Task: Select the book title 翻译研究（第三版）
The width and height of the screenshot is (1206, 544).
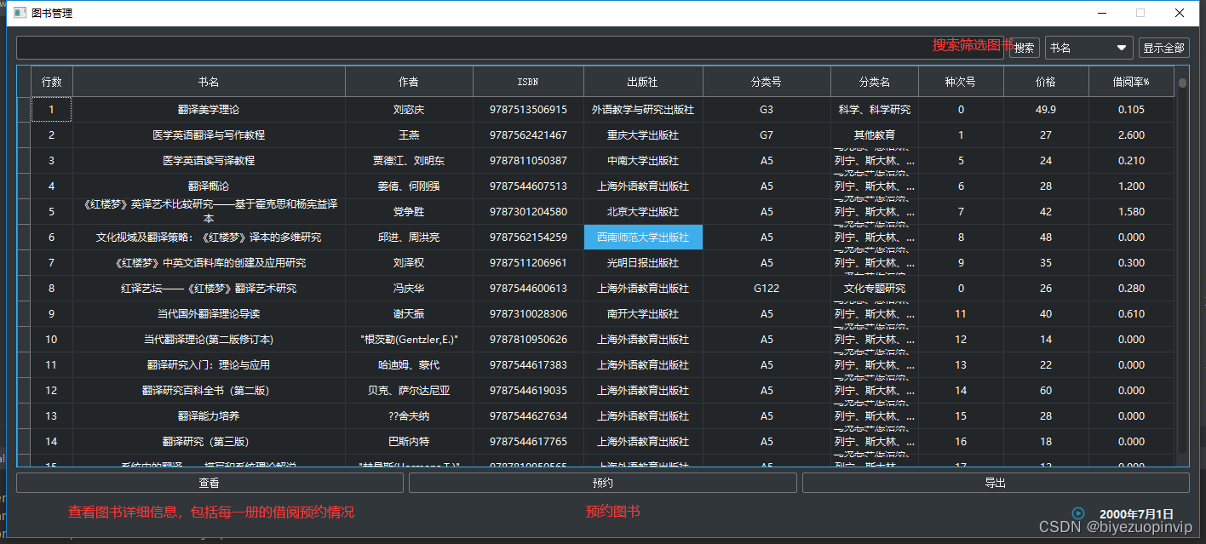Action: click(x=209, y=442)
